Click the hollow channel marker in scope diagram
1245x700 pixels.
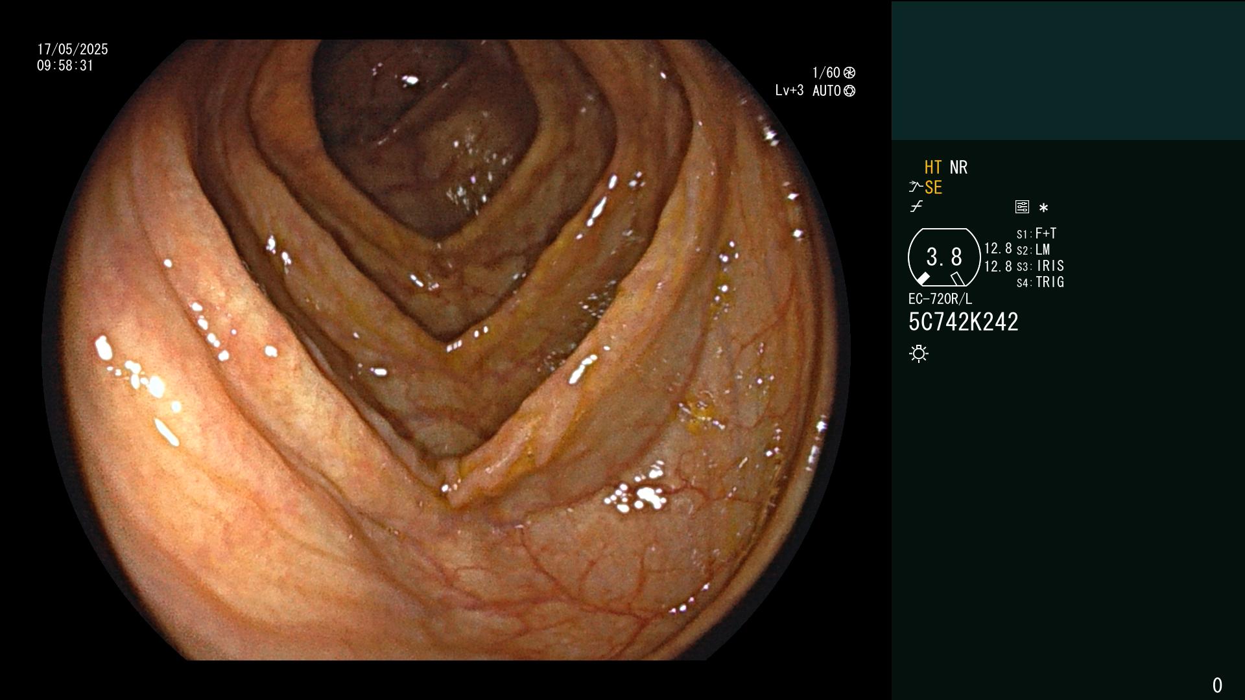click(x=958, y=279)
